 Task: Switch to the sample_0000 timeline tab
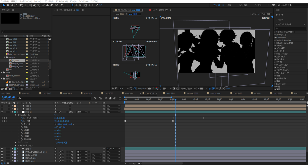[192, 93]
